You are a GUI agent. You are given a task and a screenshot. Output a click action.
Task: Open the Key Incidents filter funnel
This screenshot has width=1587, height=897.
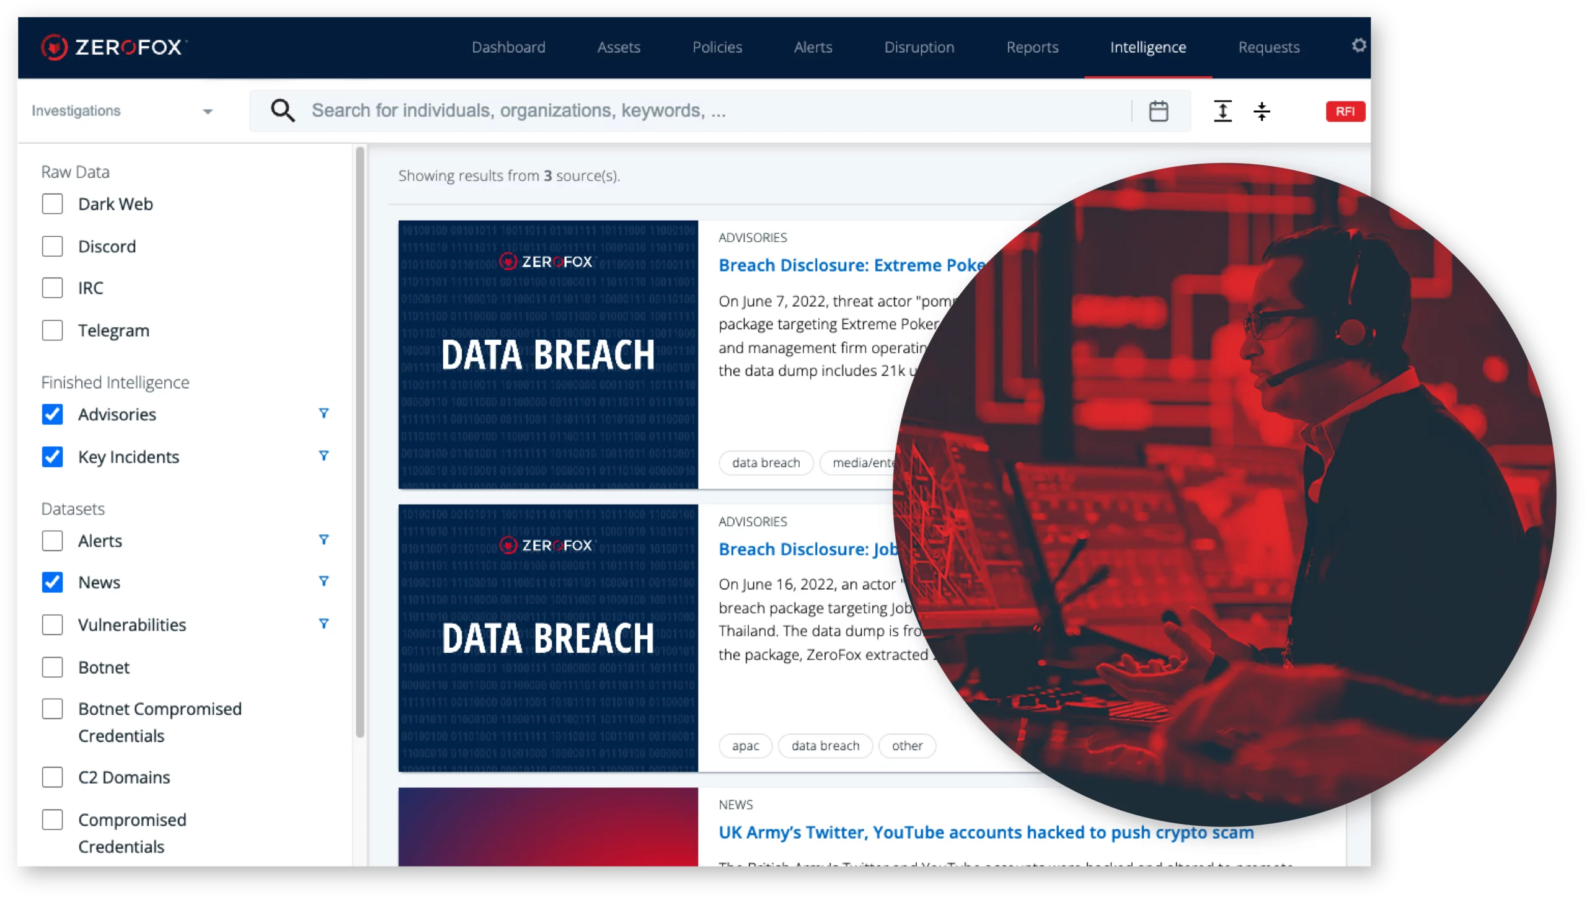(324, 456)
